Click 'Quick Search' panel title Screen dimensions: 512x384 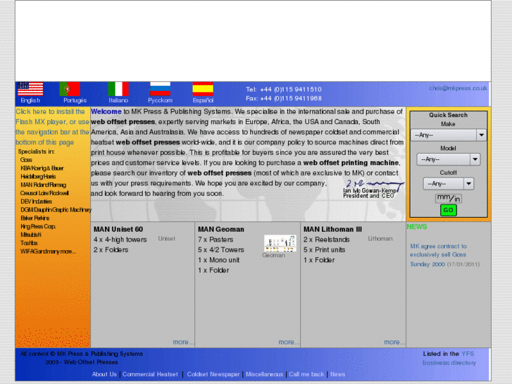point(449,115)
